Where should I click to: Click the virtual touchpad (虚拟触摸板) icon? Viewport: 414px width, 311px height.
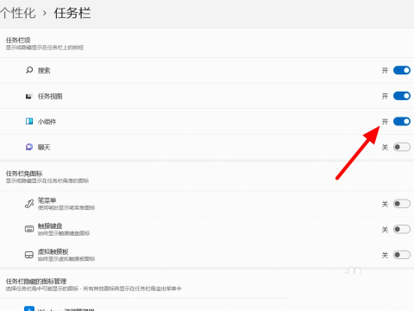[x=29, y=255]
